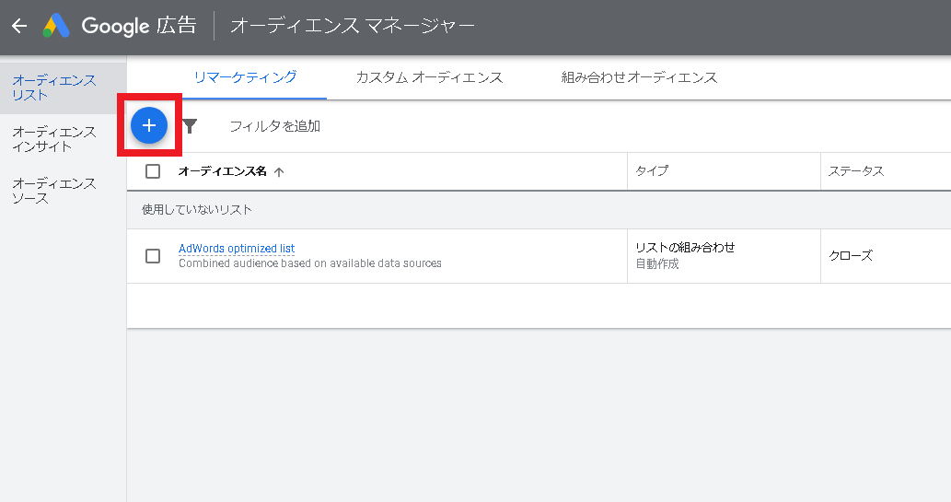951x502 pixels.
Task: Open カスタム オーディエンス tab
Action: tap(429, 77)
